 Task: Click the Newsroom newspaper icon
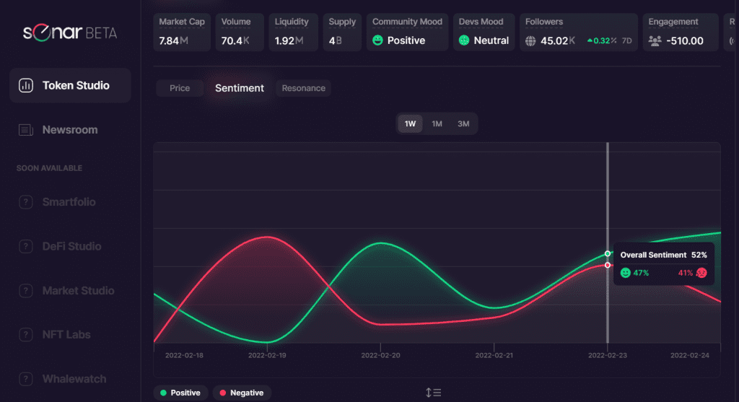click(26, 130)
